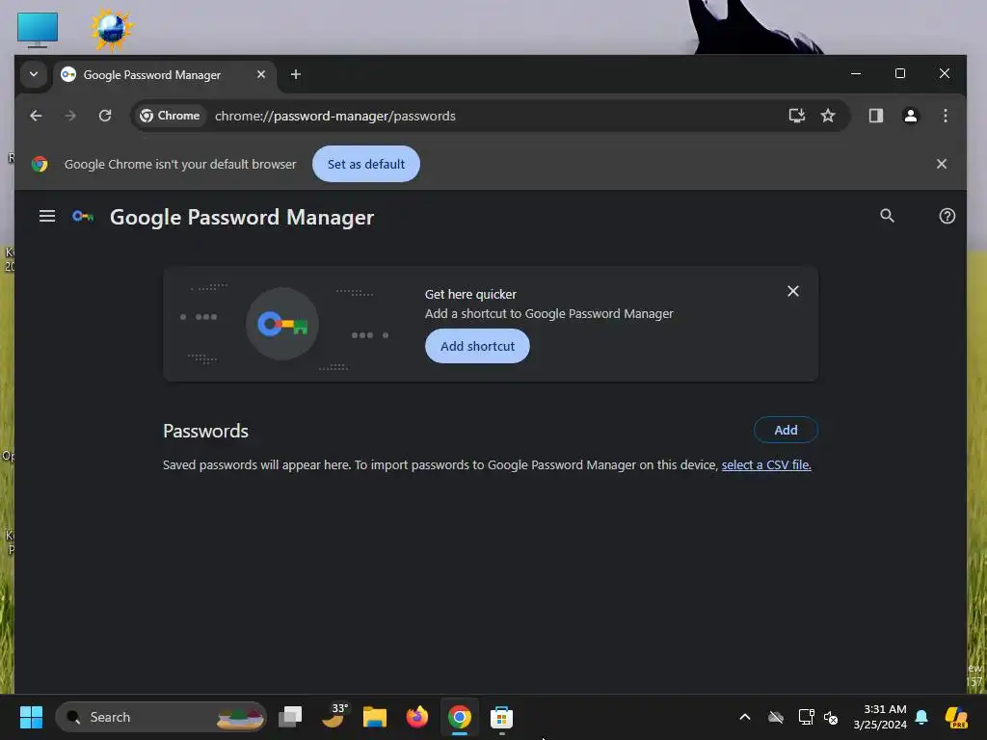The width and height of the screenshot is (987, 740).
Task: Click the Chrome site info chip
Action: tap(170, 116)
